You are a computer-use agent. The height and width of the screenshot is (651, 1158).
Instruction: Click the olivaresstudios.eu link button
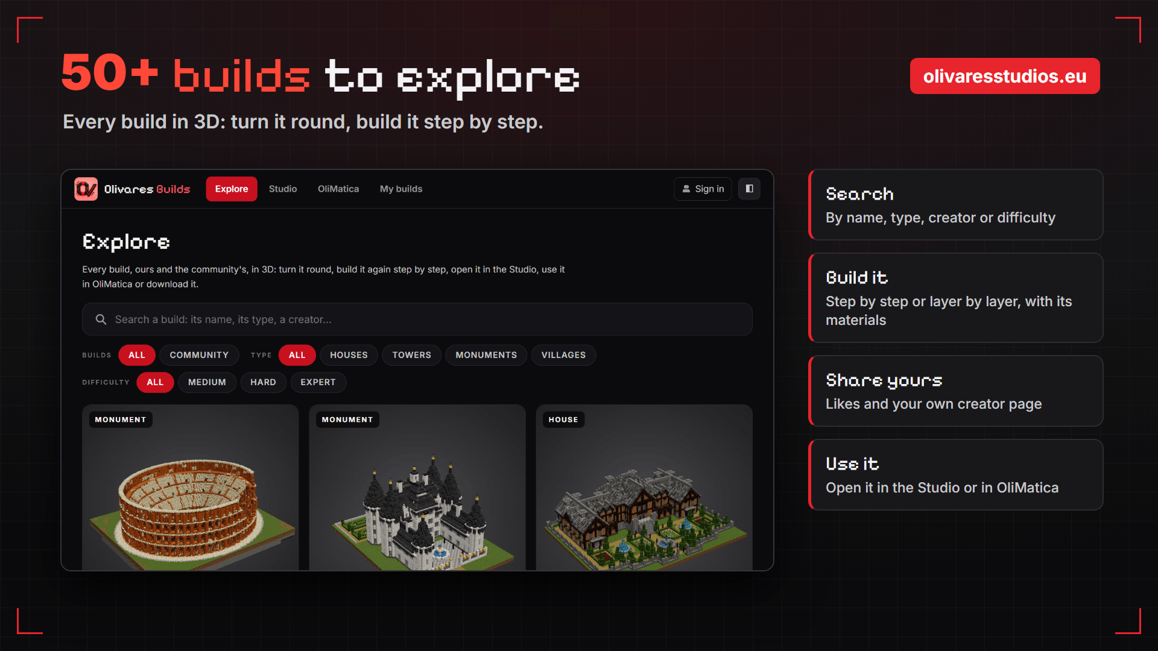(x=1005, y=76)
